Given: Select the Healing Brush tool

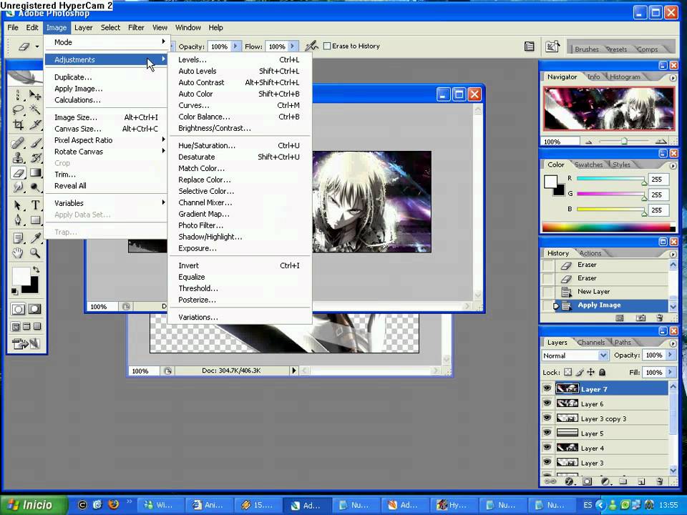Looking at the screenshot, I should 18,143.
